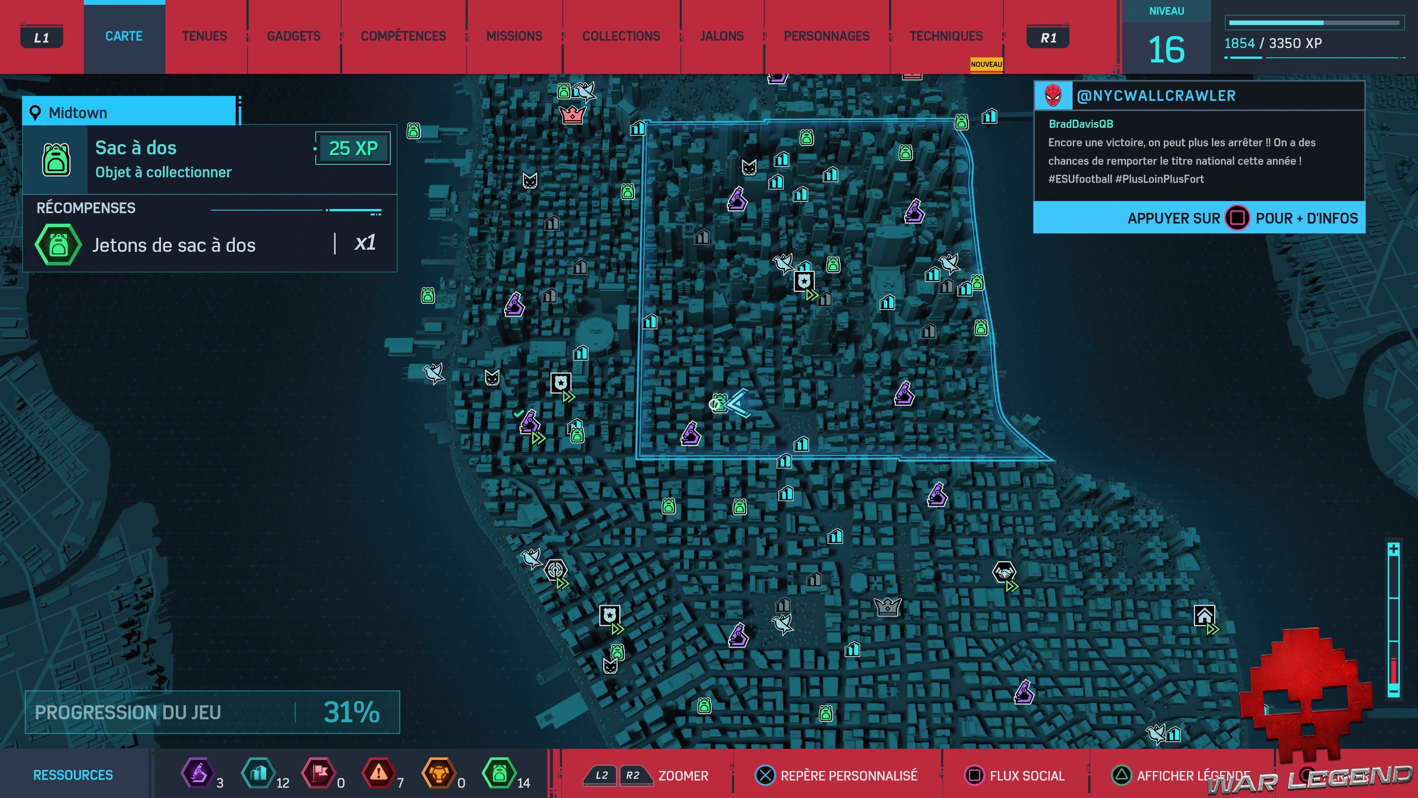Click the zoom in plus button

click(x=1393, y=549)
